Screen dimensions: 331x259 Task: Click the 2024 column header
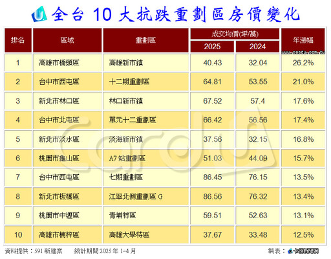257,47
